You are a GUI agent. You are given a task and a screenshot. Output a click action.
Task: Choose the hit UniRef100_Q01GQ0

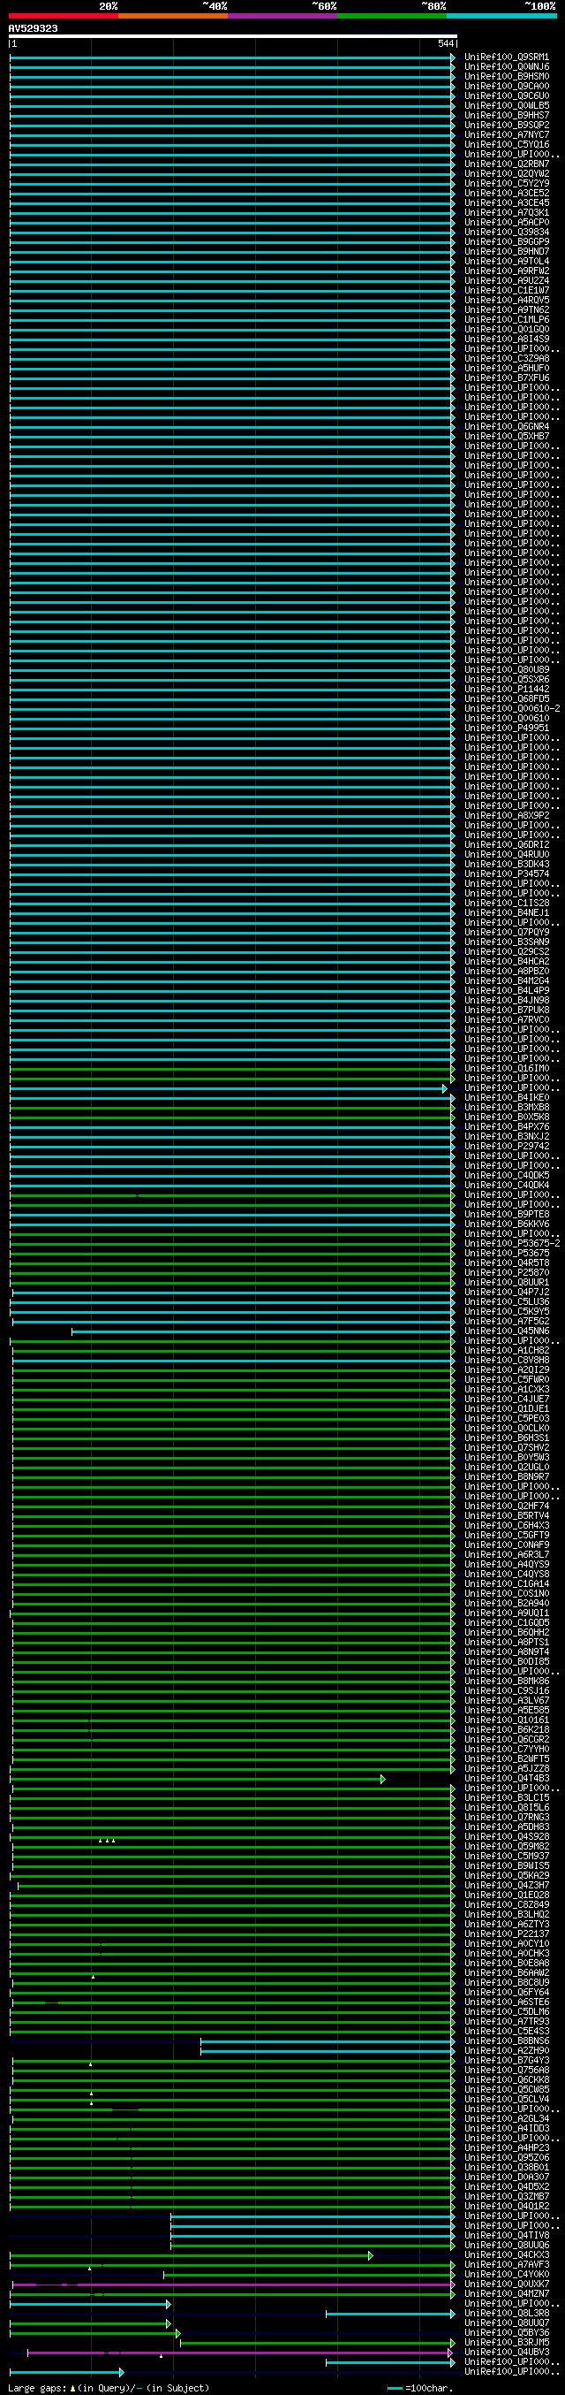[507, 330]
